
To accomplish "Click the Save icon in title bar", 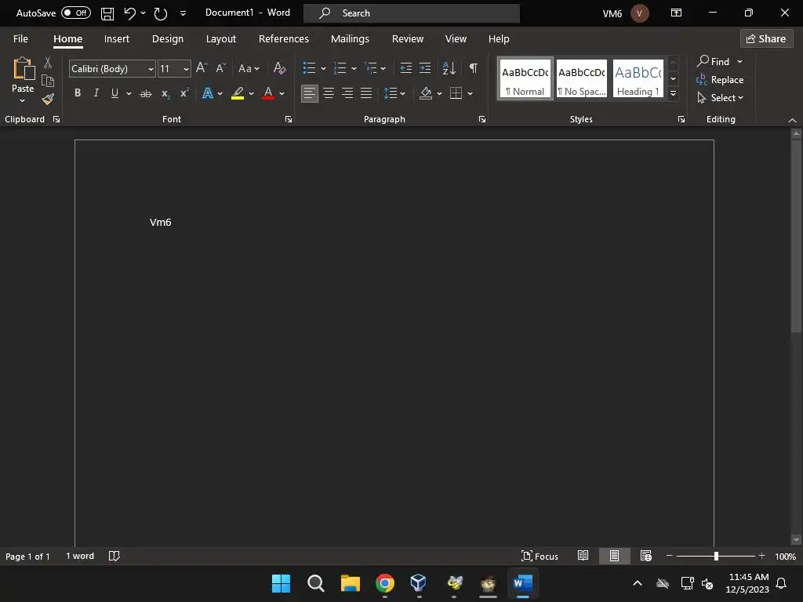I will tap(107, 13).
